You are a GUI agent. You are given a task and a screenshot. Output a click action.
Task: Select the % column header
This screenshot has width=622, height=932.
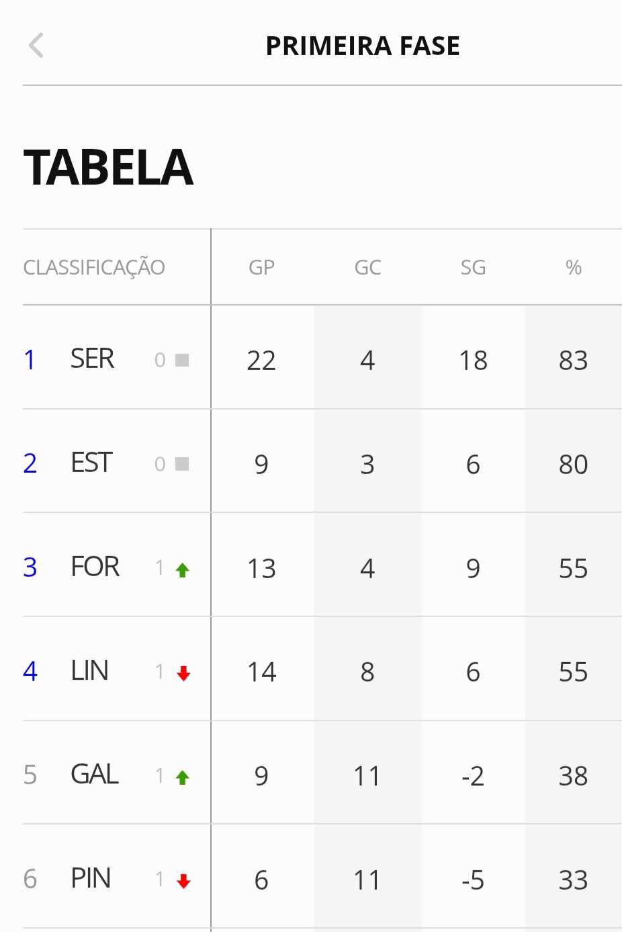point(573,267)
